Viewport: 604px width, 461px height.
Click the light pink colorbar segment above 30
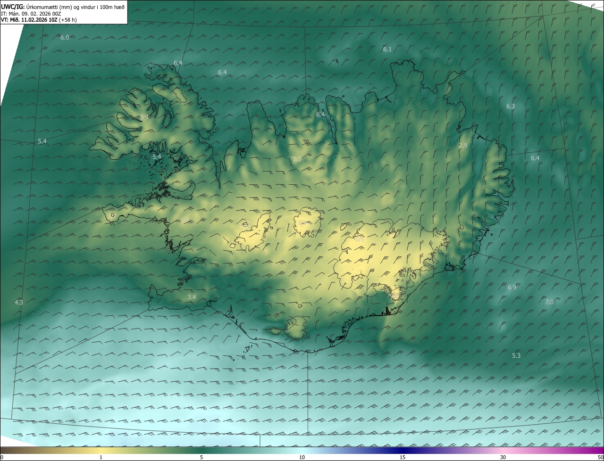tap(503, 451)
